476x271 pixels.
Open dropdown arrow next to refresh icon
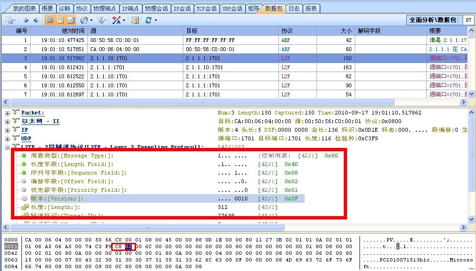pos(156,21)
